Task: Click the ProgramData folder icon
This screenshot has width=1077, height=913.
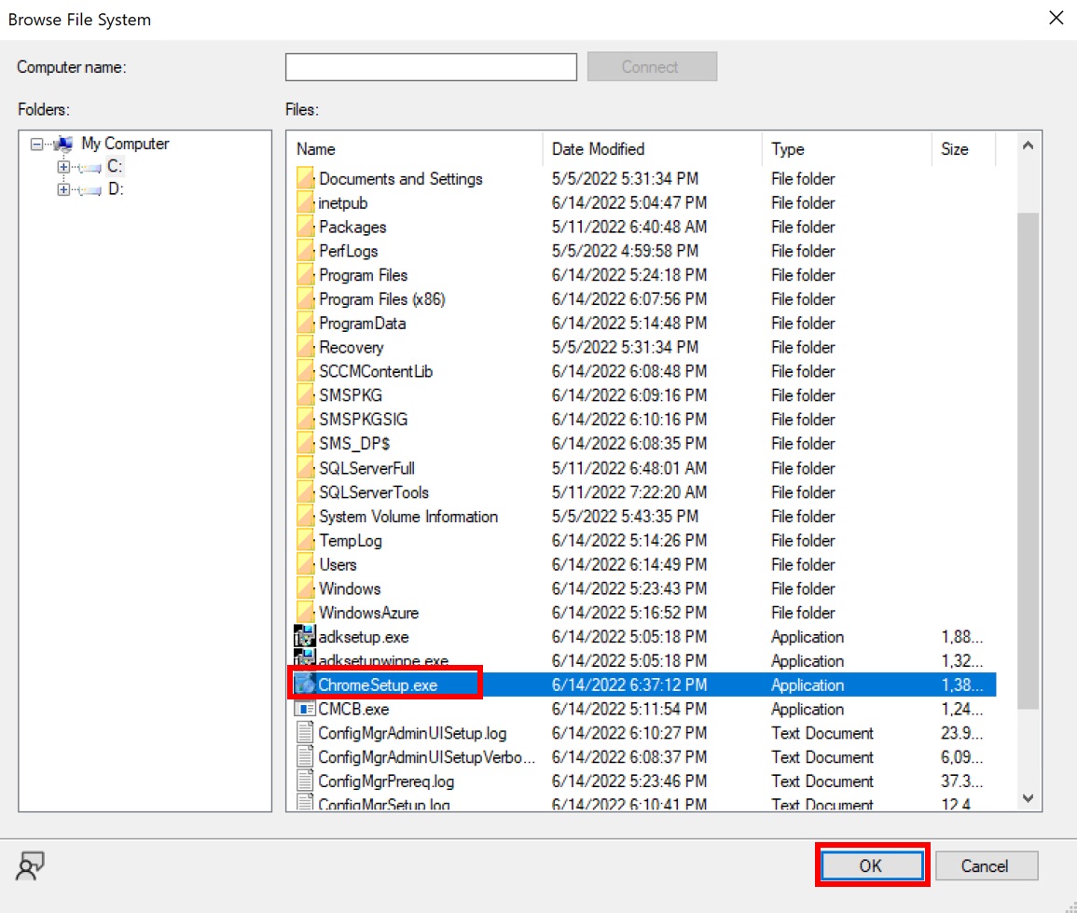Action: coord(305,323)
